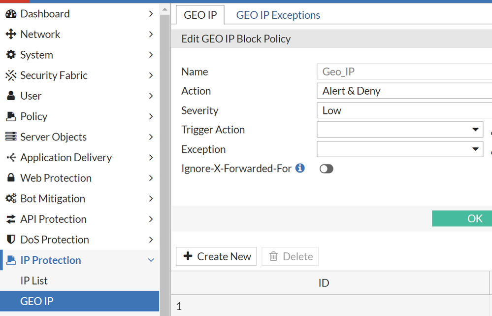492x316 pixels.
Task: Click the Security Fabric icon
Action: [11, 75]
